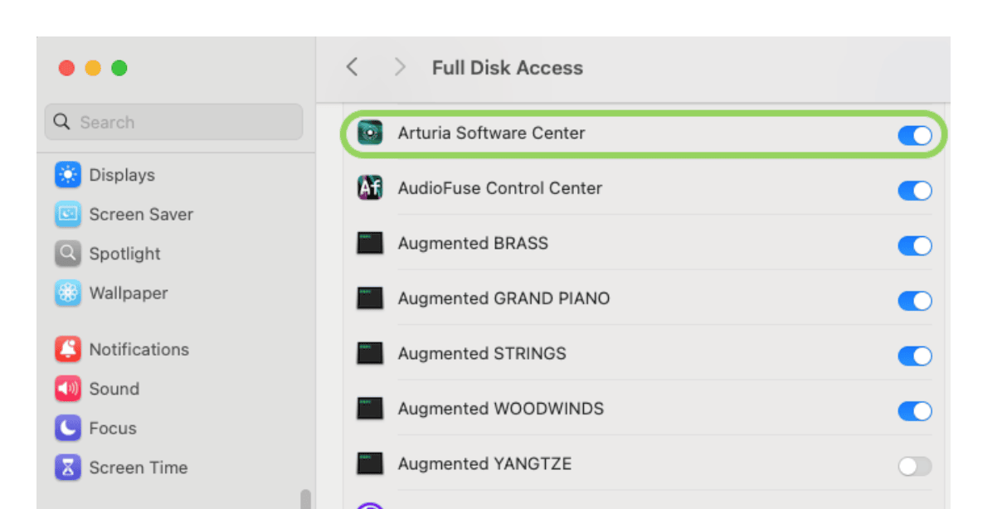Screen dimensions: 1007x509
Task: Toggle Augmented STRINGS access switch
Action: pos(914,356)
